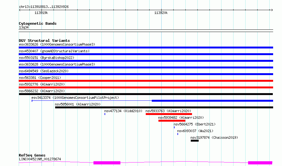Open esv3633628 variant label
Viewport: 282px width, 166px height.
[x=57, y=64]
